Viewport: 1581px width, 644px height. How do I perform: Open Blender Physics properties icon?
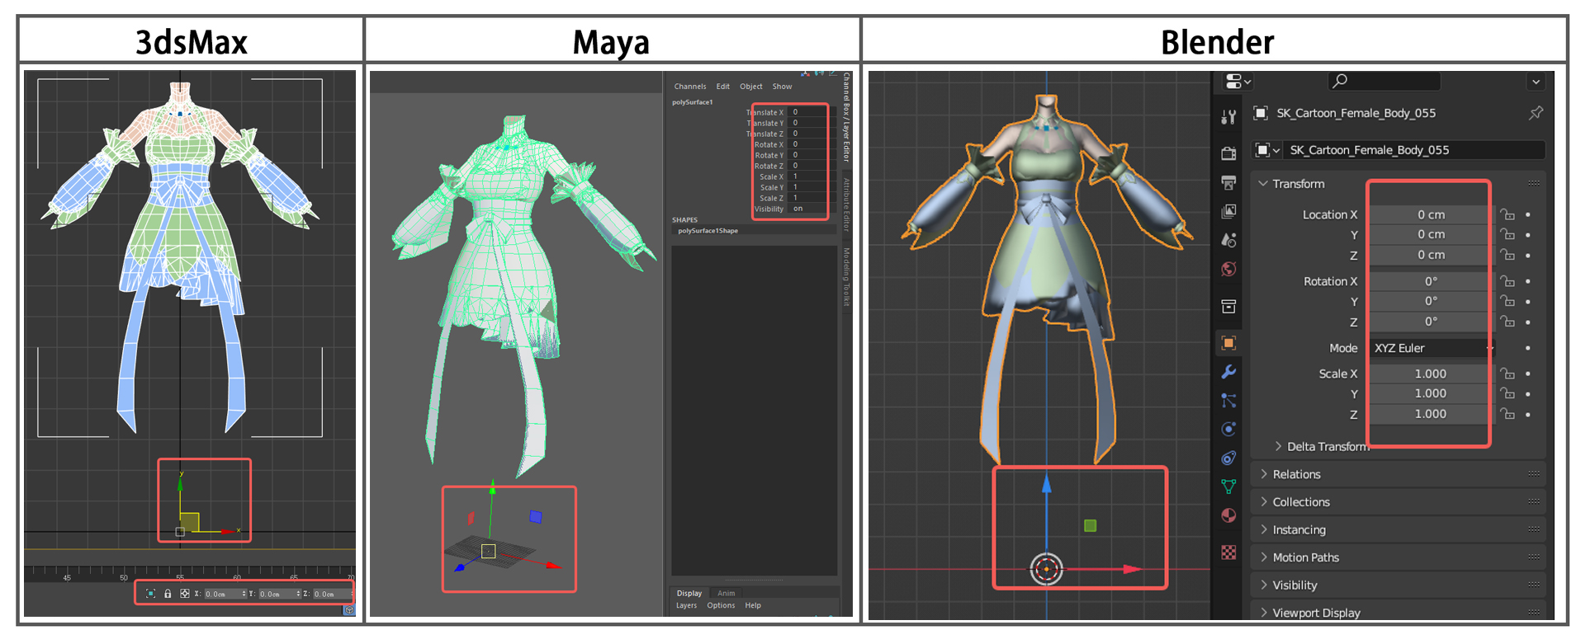pyautogui.click(x=1228, y=429)
